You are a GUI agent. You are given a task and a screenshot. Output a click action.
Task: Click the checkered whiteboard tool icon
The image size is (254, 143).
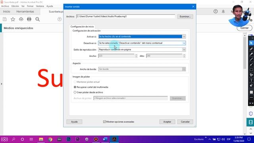tap(251, 92)
